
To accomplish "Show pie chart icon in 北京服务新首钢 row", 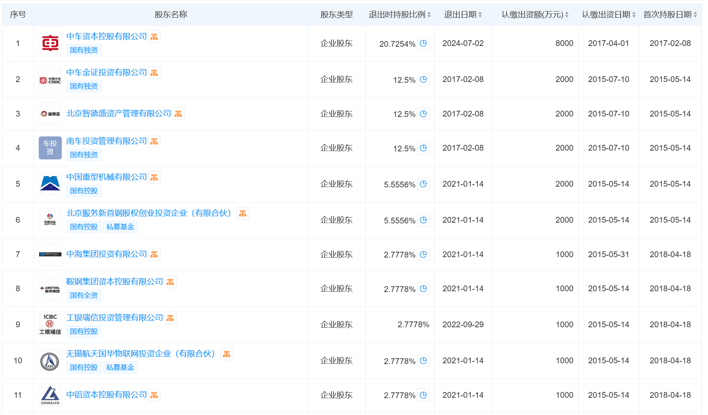I will click(x=423, y=220).
